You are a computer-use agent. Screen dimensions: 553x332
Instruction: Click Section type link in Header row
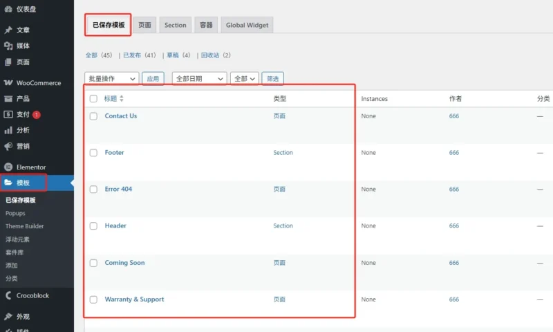[283, 225]
